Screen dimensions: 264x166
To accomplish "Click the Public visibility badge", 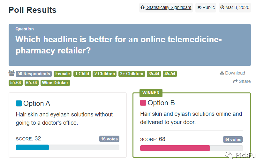I will click(206, 7).
